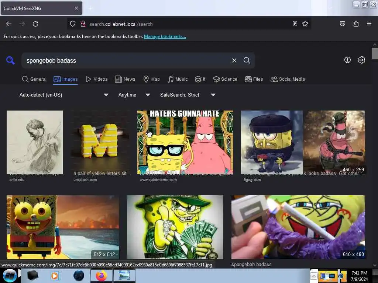Open the Pocket save icon

(x=343, y=24)
